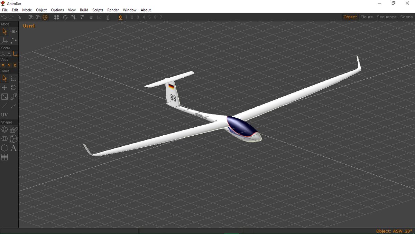Open the Object menu
Viewport: 415px width, 234px height.
click(41, 10)
